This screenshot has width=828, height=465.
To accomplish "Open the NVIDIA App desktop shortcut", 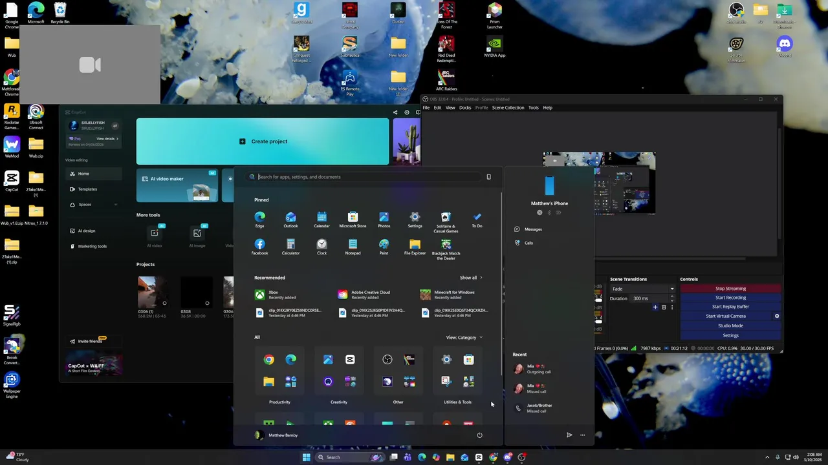I will click(495, 47).
